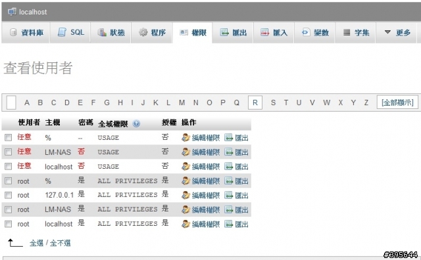Check the box for 任意 LM-NAS user

9,152
